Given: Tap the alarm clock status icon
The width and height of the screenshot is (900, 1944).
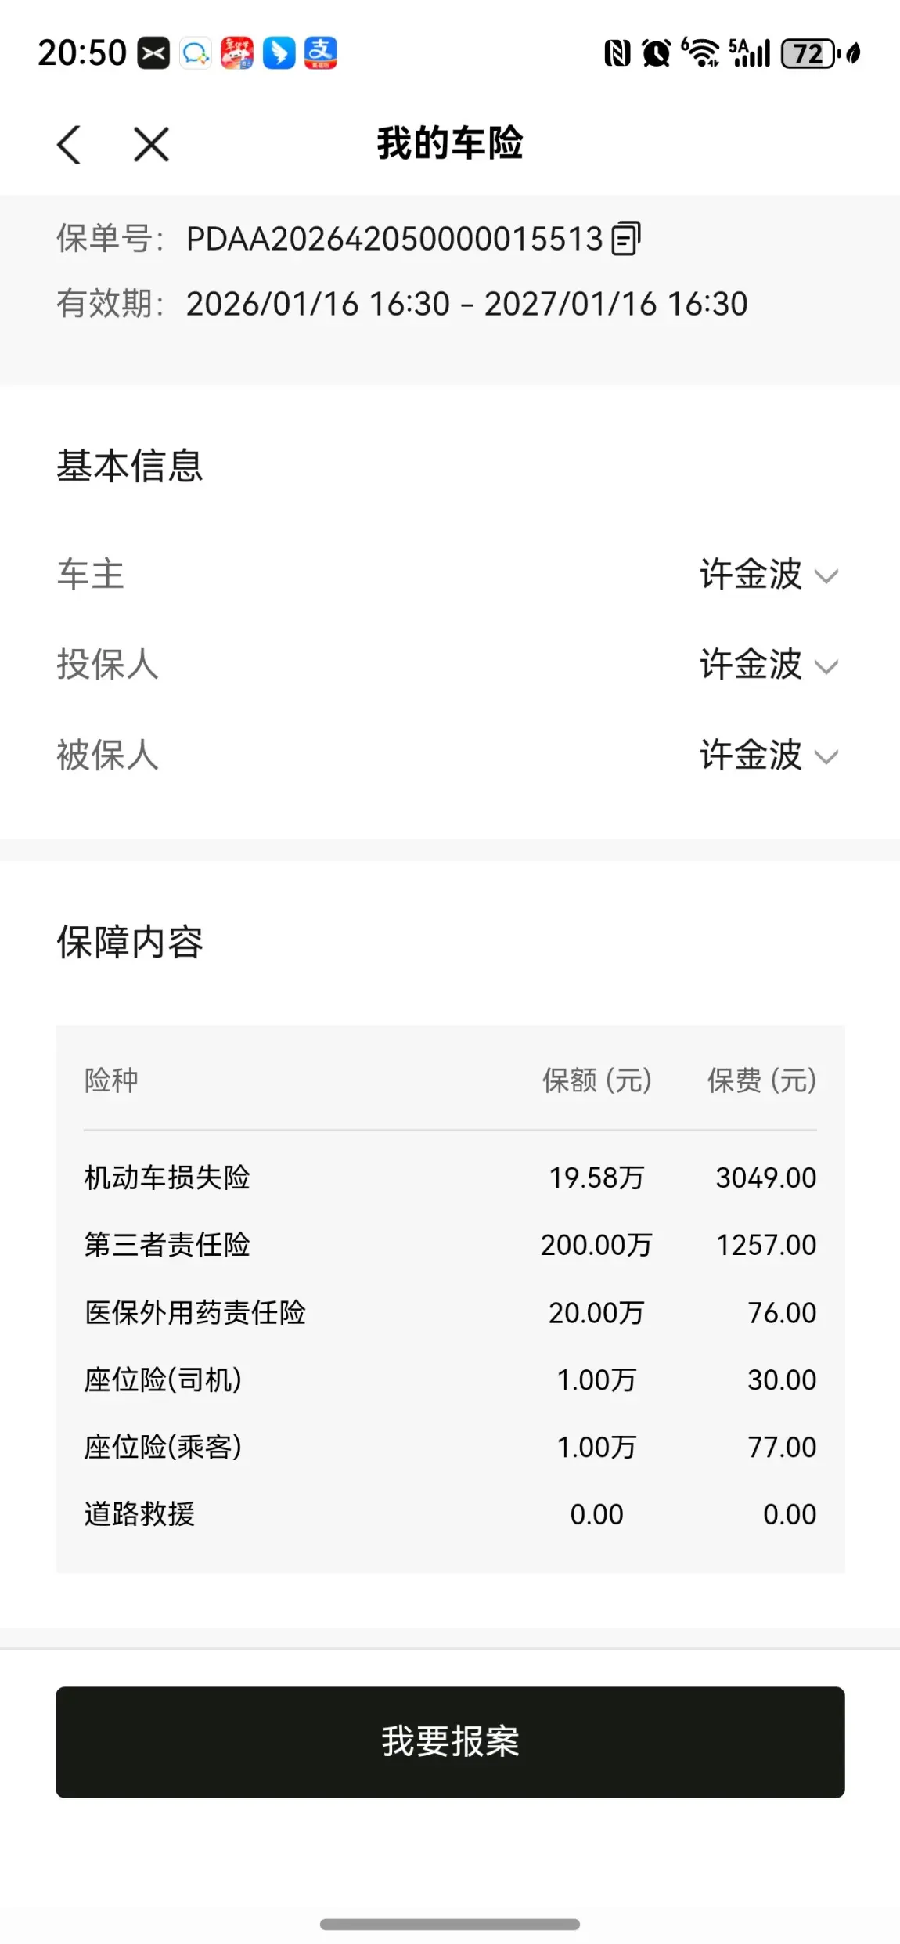Looking at the screenshot, I should 656,53.
